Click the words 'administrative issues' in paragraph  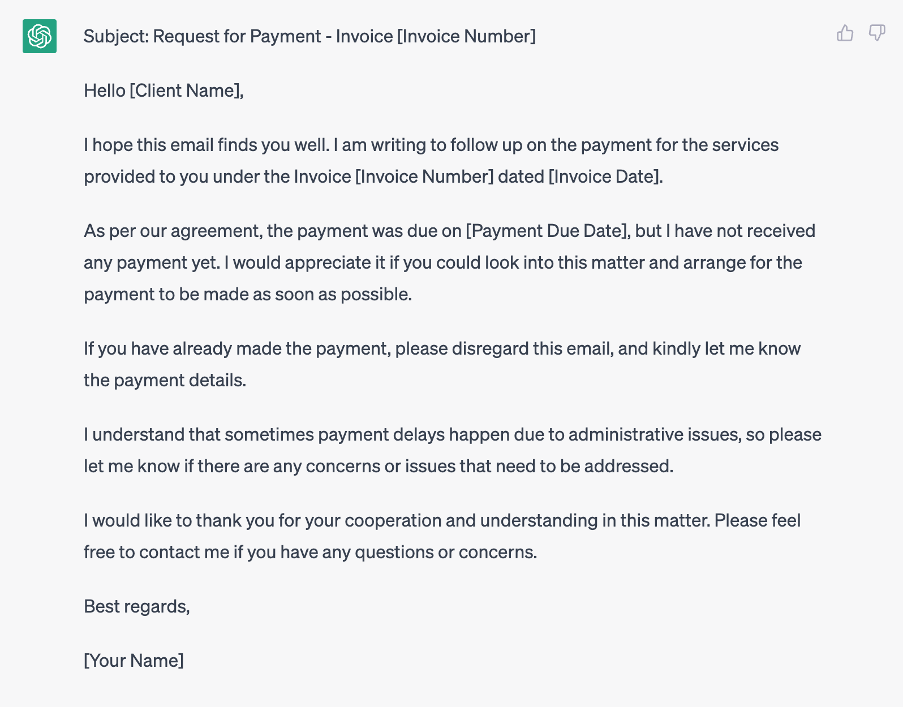pos(655,434)
